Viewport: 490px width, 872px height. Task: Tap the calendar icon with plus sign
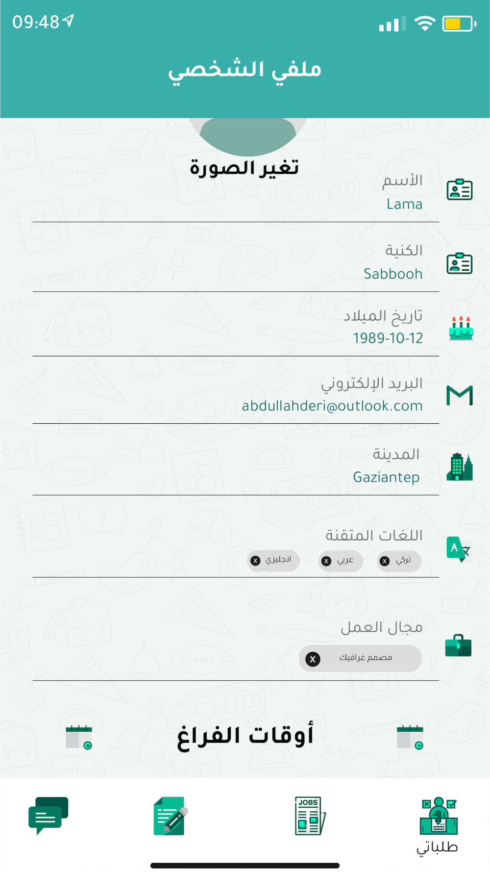[x=79, y=737]
